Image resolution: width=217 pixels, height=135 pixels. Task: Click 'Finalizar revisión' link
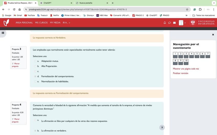pos(180,73)
